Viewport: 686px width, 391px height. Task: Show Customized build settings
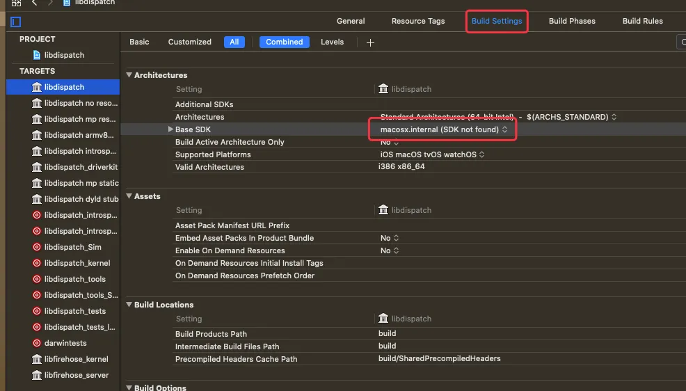coord(189,42)
